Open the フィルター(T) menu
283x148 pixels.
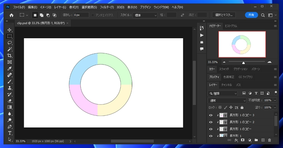107,7
